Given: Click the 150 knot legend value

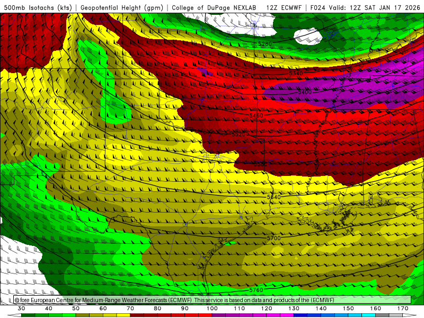Looking at the screenshot, I should tap(348, 308).
